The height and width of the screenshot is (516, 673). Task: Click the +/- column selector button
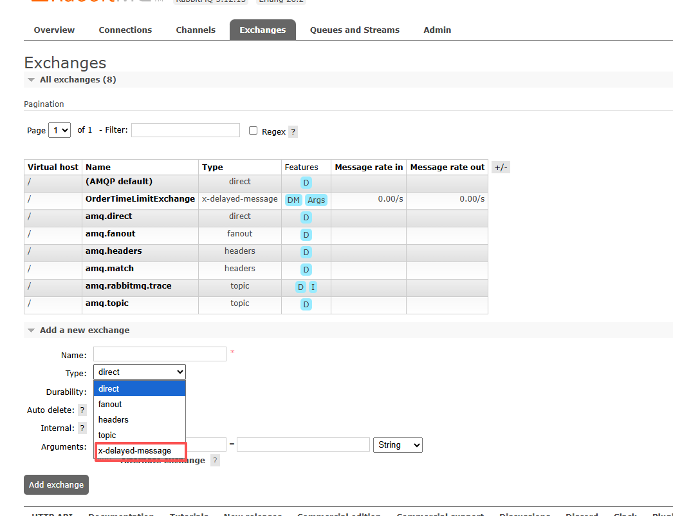click(501, 167)
